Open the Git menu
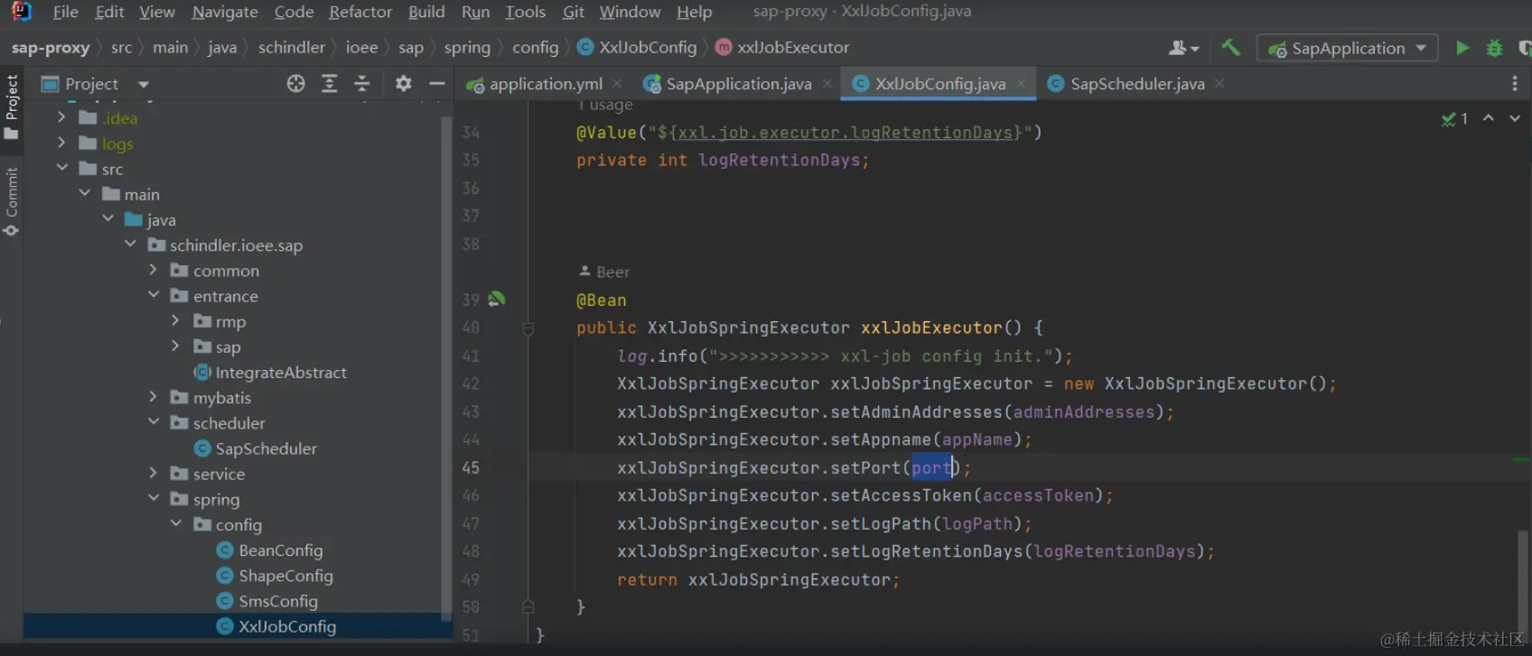The height and width of the screenshot is (656, 1532). pos(573,12)
